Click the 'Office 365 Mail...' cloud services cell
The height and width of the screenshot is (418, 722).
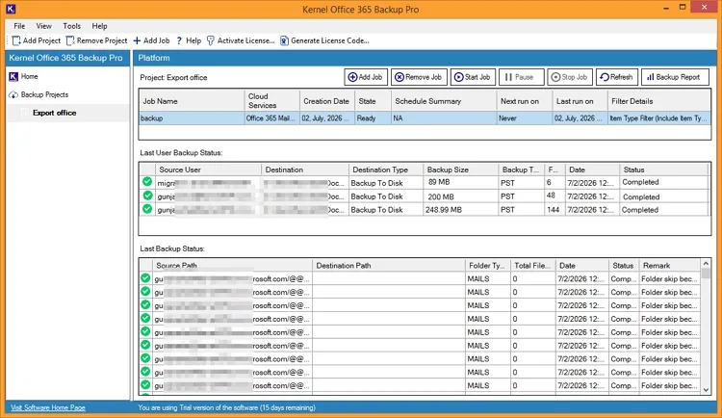click(271, 118)
